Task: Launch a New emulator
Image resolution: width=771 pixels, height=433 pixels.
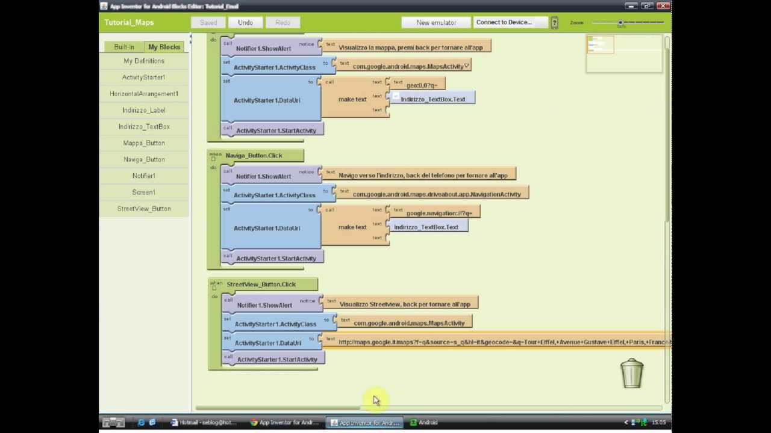Action: [436, 22]
